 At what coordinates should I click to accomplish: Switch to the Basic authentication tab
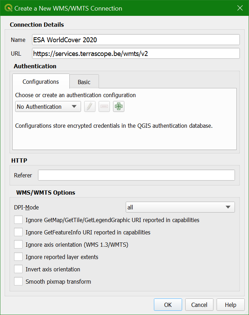click(84, 82)
